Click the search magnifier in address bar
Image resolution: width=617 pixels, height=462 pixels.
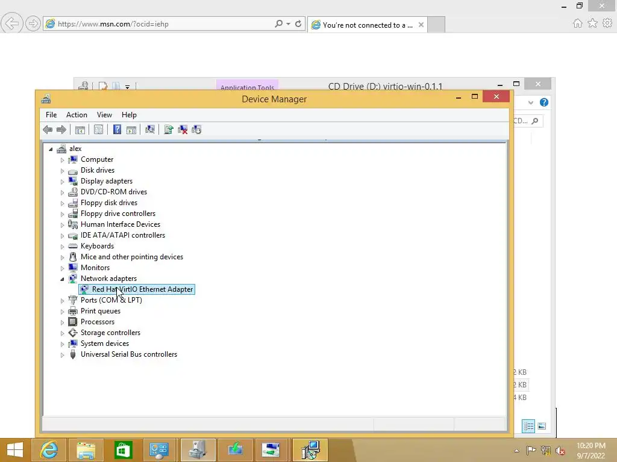coord(278,23)
